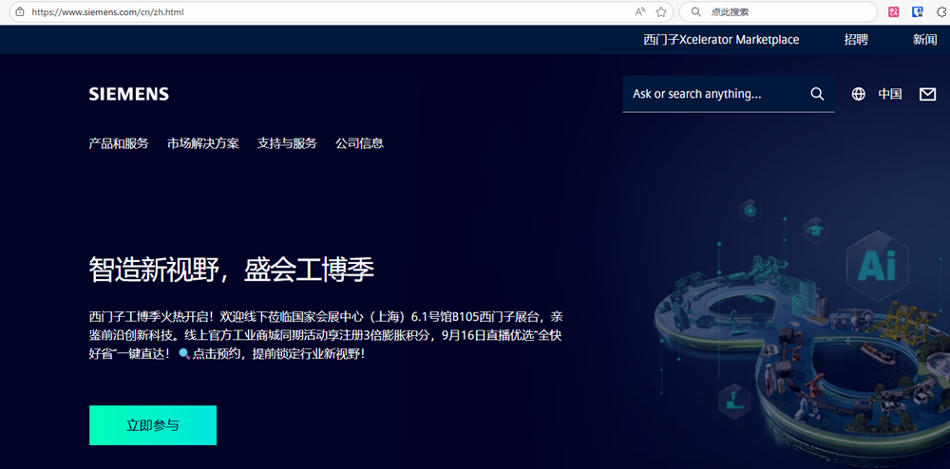Open the 招聘 link in top bar
950x469 pixels.
click(x=856, y=40)
